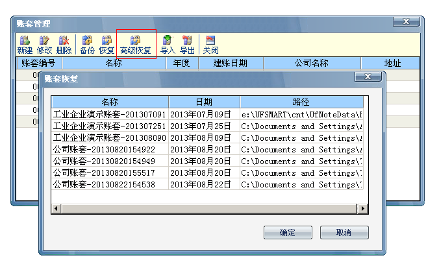Click the 恢复 (restore) toolbar icon
This screenshot has width=439, height=262.
click(107, 45)
